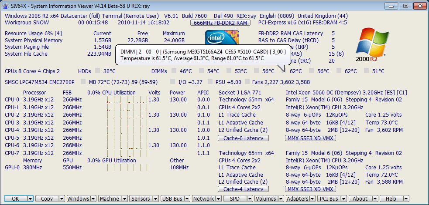Click the Help button

point(395,199)
